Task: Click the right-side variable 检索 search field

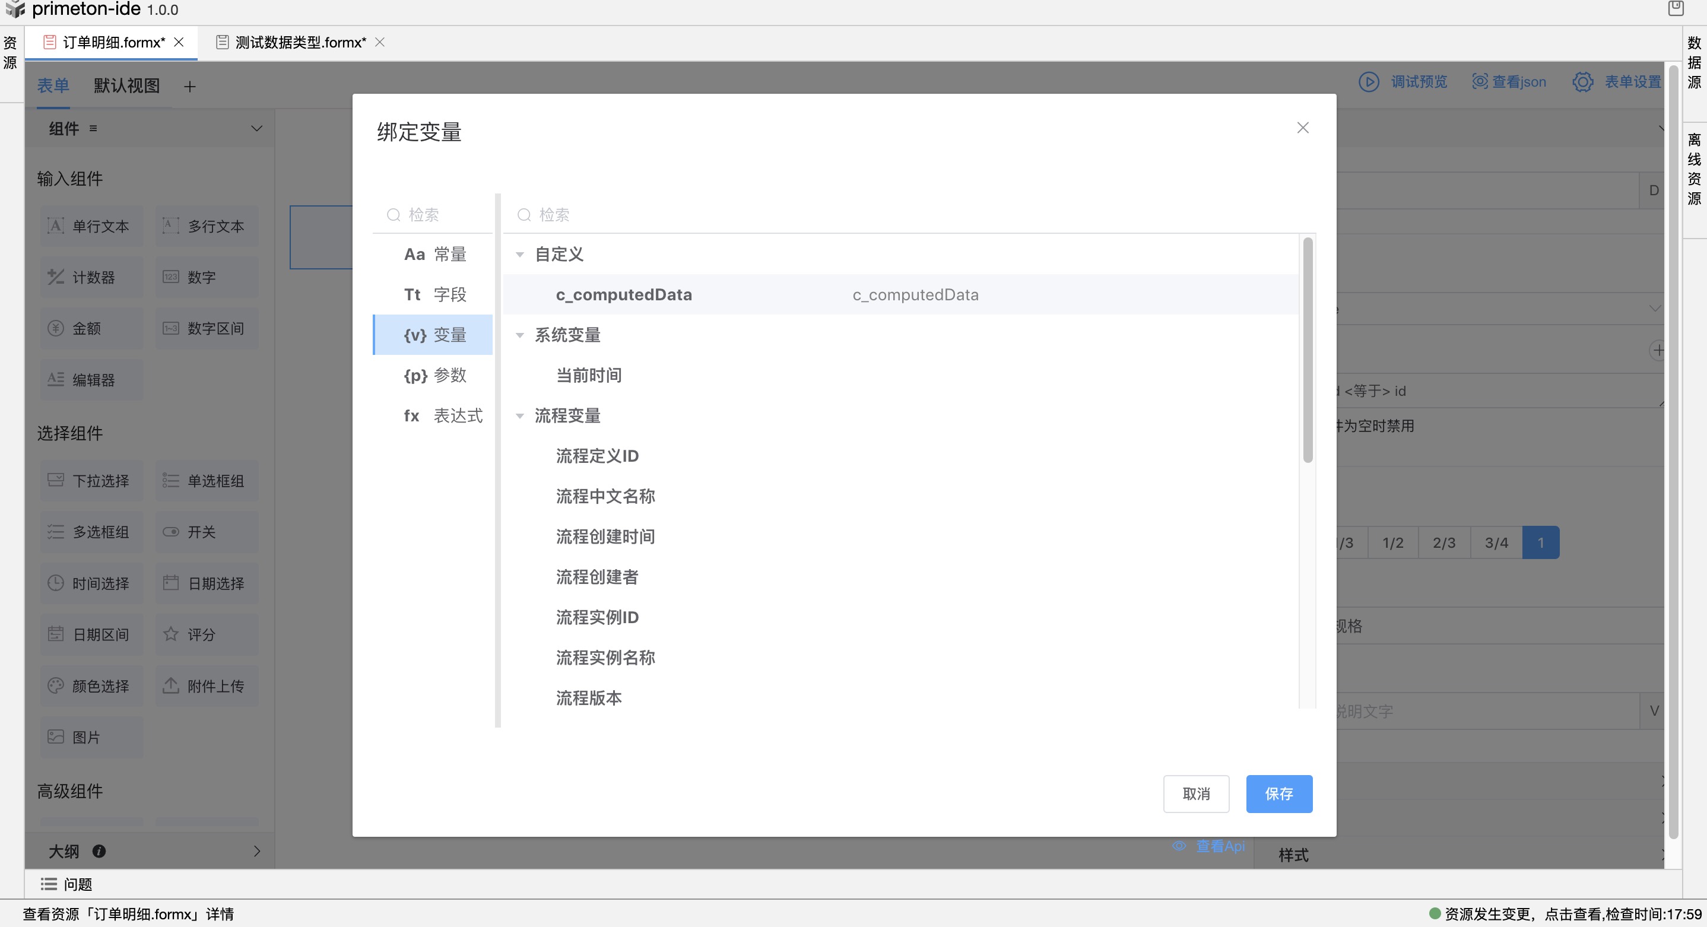Action: pos(861,215)
